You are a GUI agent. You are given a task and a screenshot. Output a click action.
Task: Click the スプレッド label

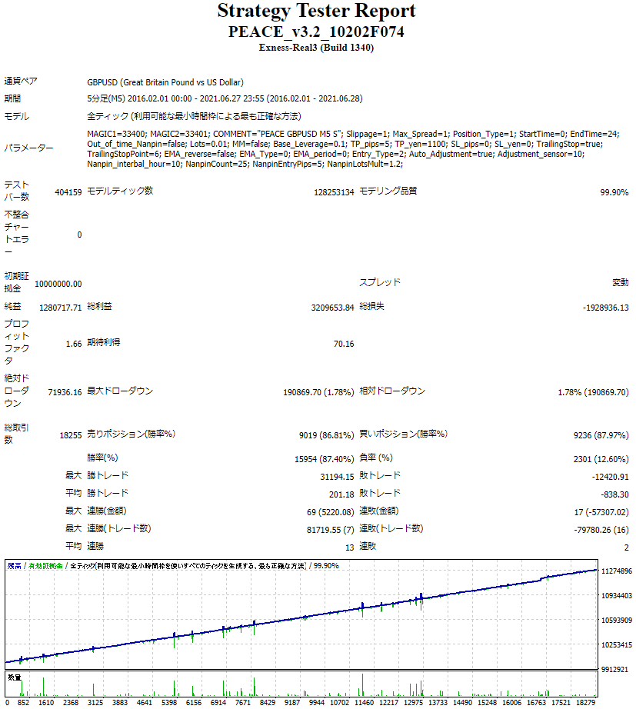[380, 282]
